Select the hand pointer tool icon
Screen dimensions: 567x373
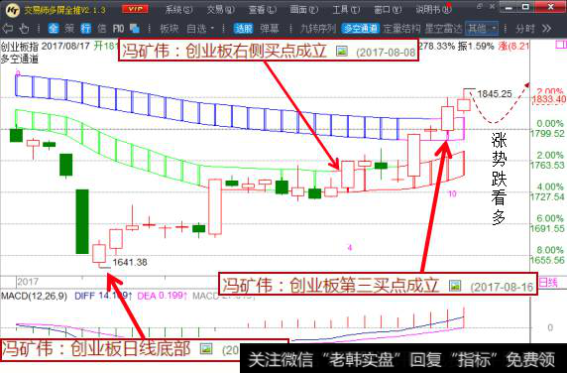24,28
